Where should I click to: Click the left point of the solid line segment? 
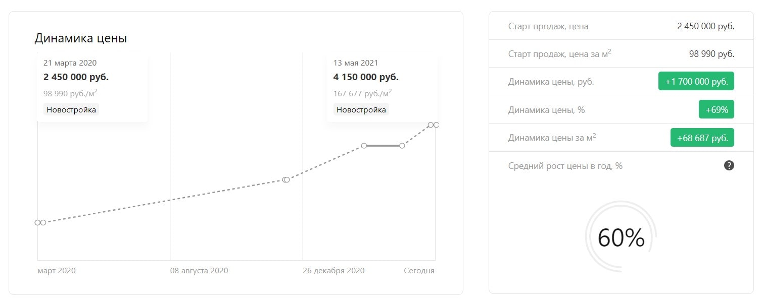click(364, 146)
